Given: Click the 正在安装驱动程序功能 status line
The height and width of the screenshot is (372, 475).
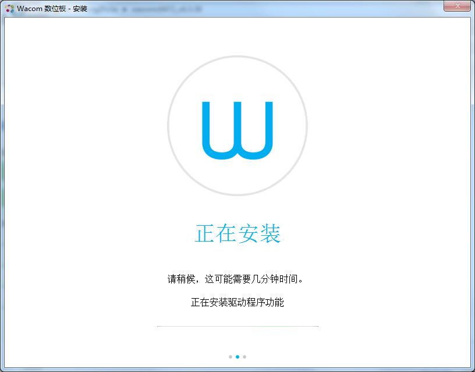Looking at the screenshot, I should pos(238,303).
